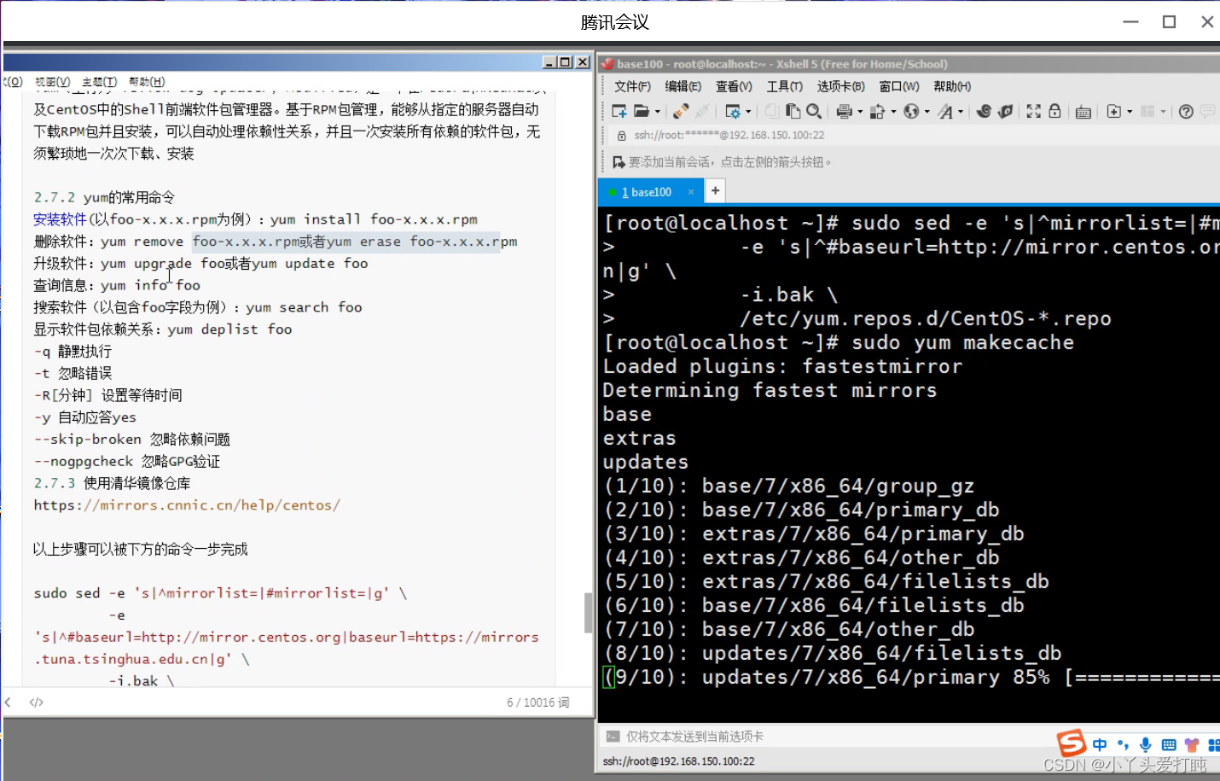
Task: Click the '安装软件' blue link text
Action: [x=60, y=219]
